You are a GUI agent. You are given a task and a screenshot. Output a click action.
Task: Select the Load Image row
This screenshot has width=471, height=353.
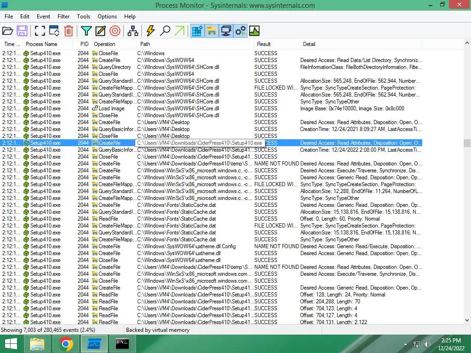211,108
